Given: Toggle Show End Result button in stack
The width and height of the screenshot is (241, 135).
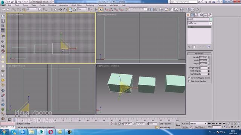Looking at the screenshot, I should 194,47.
